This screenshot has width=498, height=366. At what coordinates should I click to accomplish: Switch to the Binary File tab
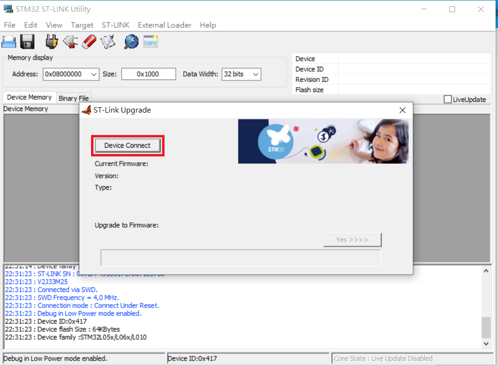(74, 98)
